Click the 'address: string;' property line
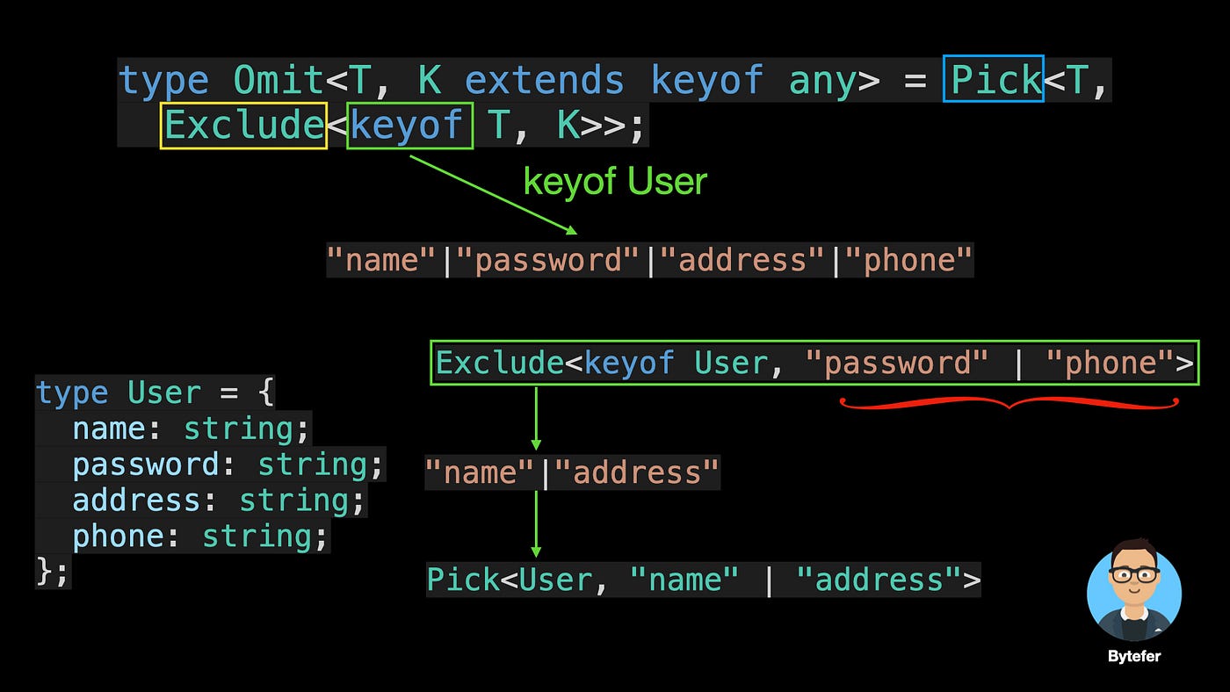Image resolution: width=1230 pixels, height=692 pixels. pos(218,501)
